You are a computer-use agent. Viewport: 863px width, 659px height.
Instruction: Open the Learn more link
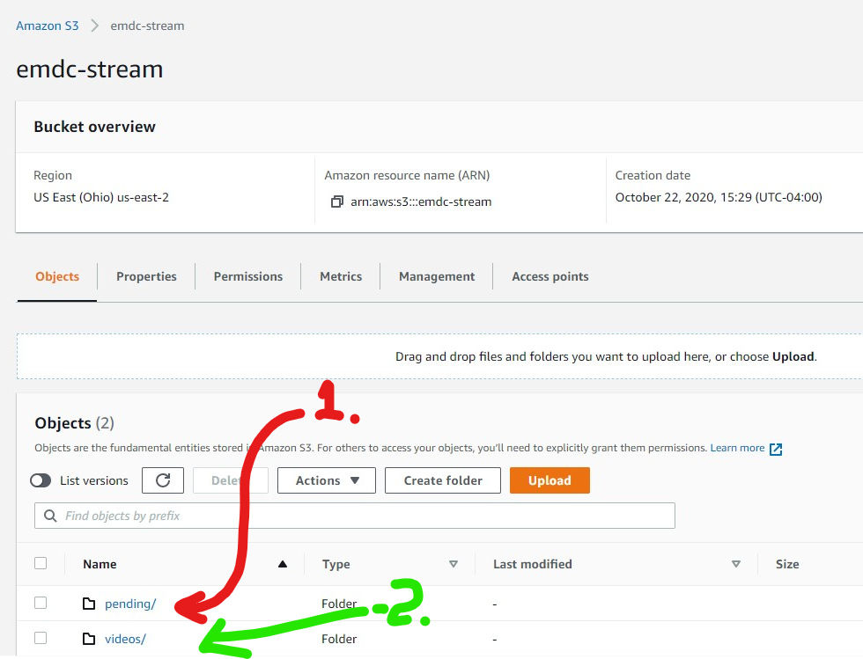[x=738, y=448]
